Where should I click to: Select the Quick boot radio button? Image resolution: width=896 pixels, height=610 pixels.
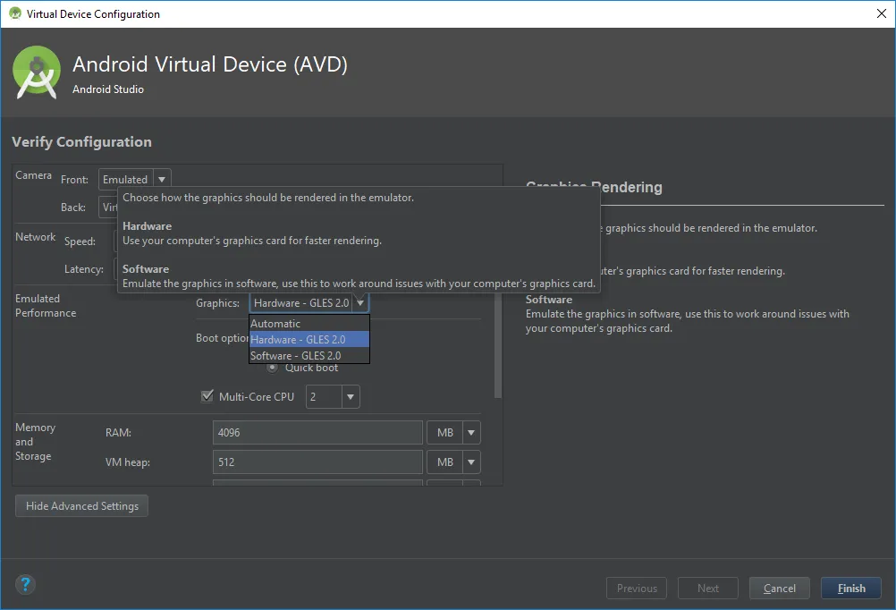tap(272, 368)
